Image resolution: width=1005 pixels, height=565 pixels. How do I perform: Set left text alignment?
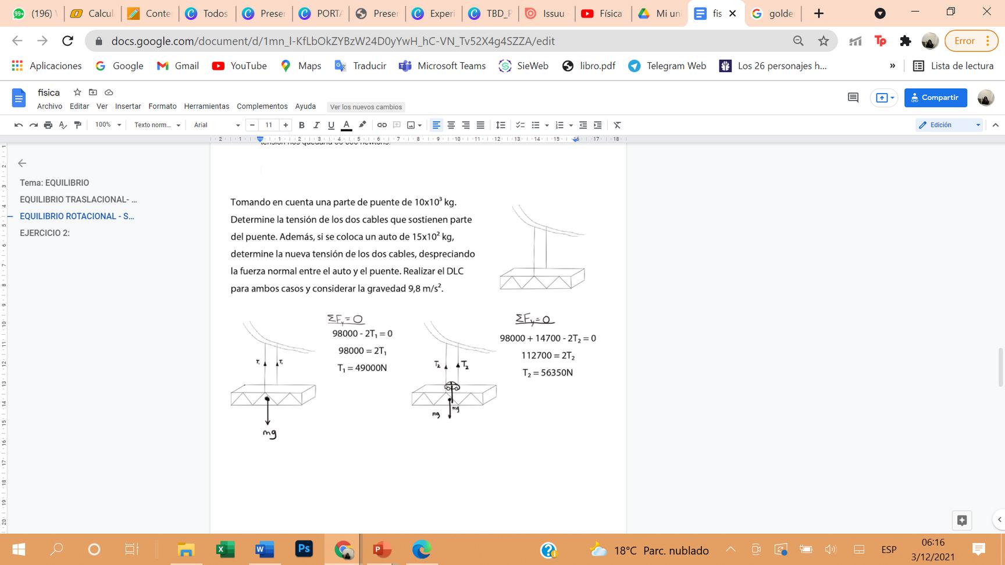click(x=436, y=125)
